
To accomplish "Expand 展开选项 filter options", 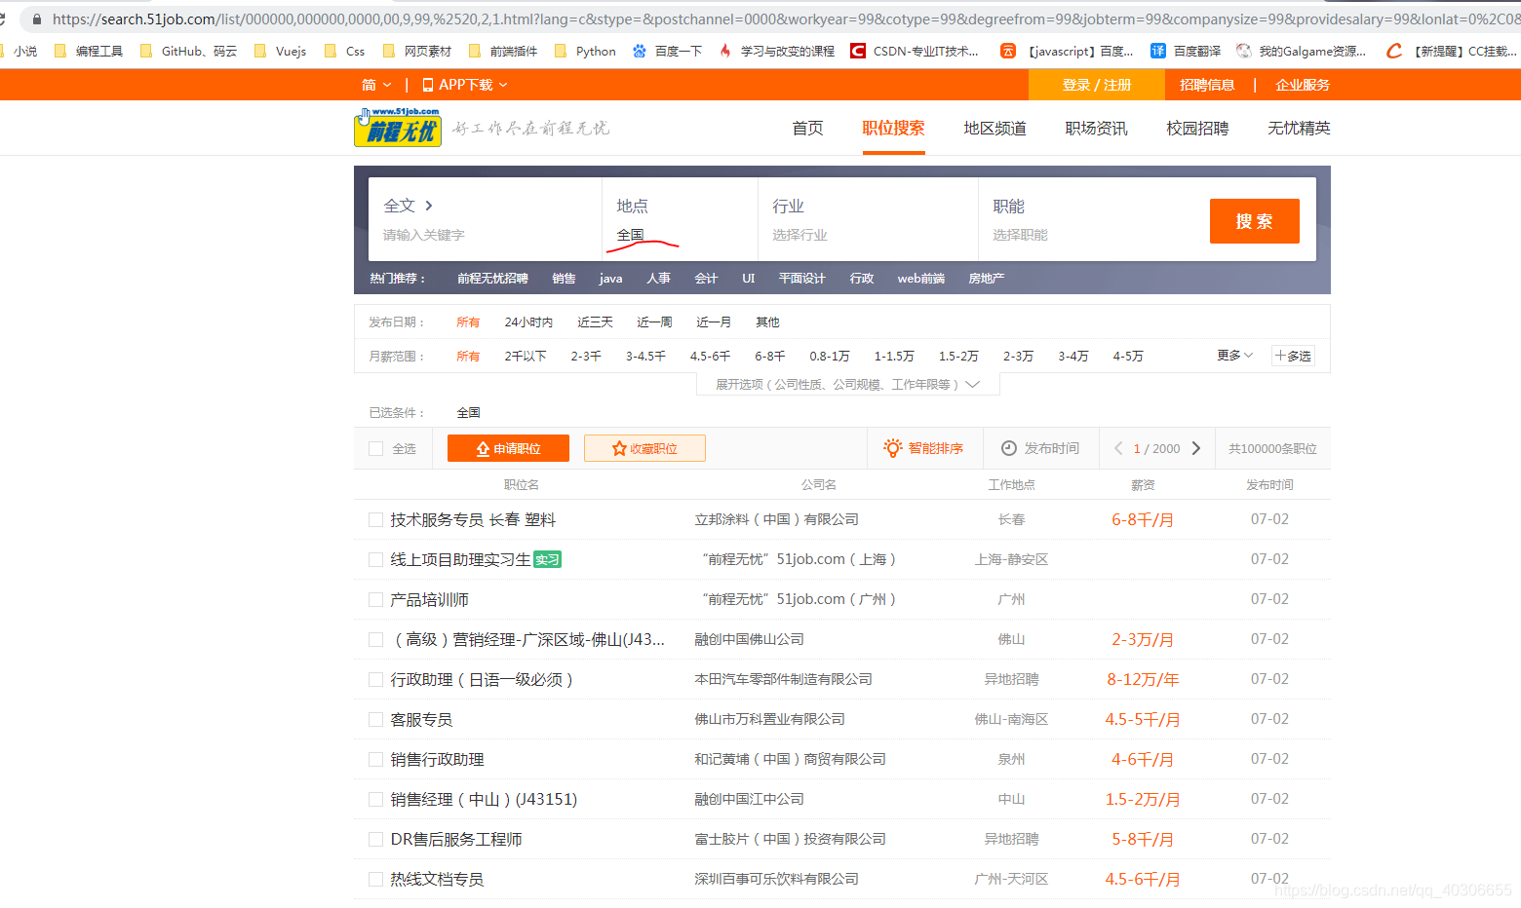I will tap(848, 384).
